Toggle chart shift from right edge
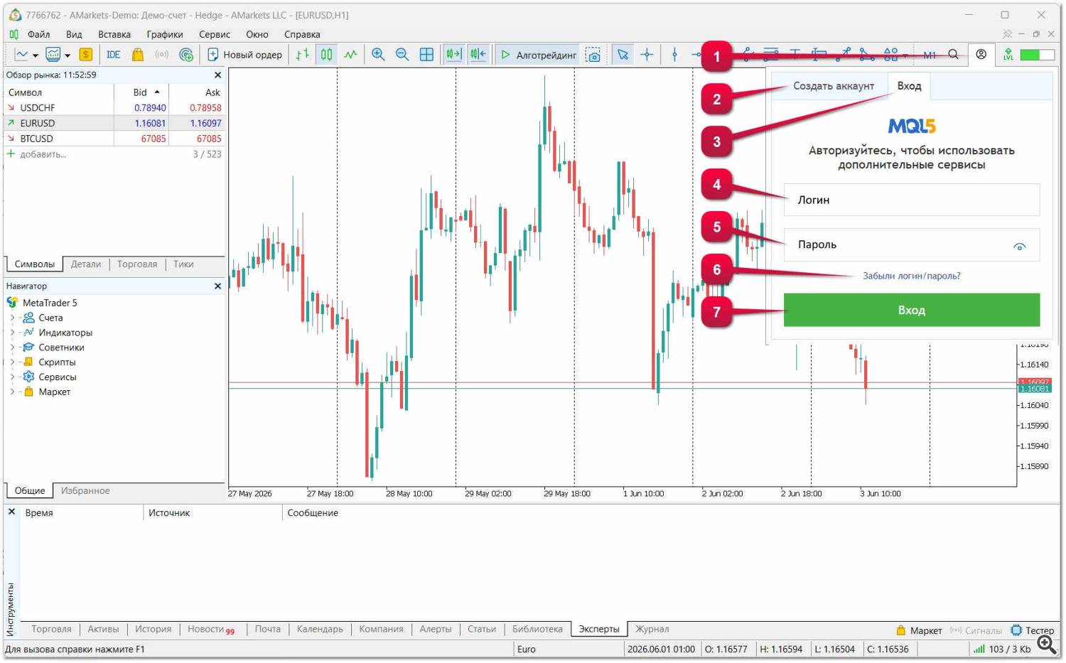 478,55
